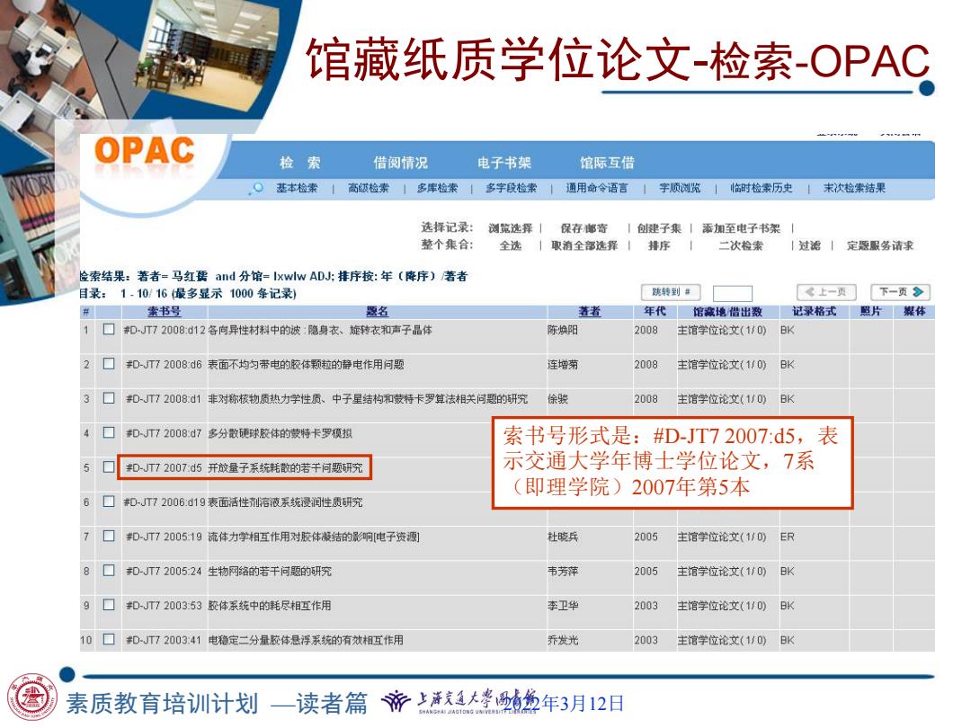Screen dimensions: 971x728
Task: Click the 跳转到 # button
Action: point(671,292)
